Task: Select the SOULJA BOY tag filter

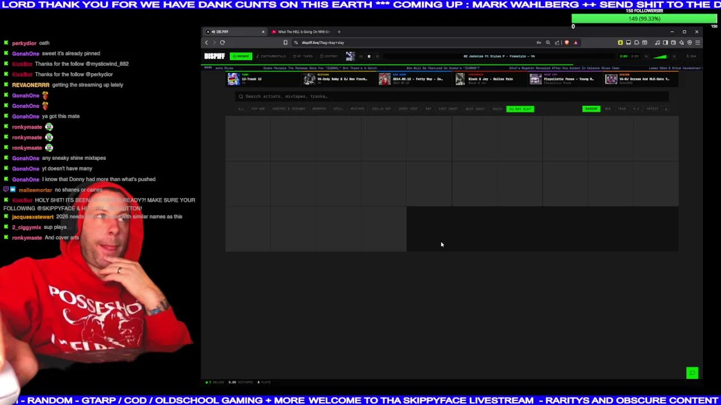Action: point(381,109)
